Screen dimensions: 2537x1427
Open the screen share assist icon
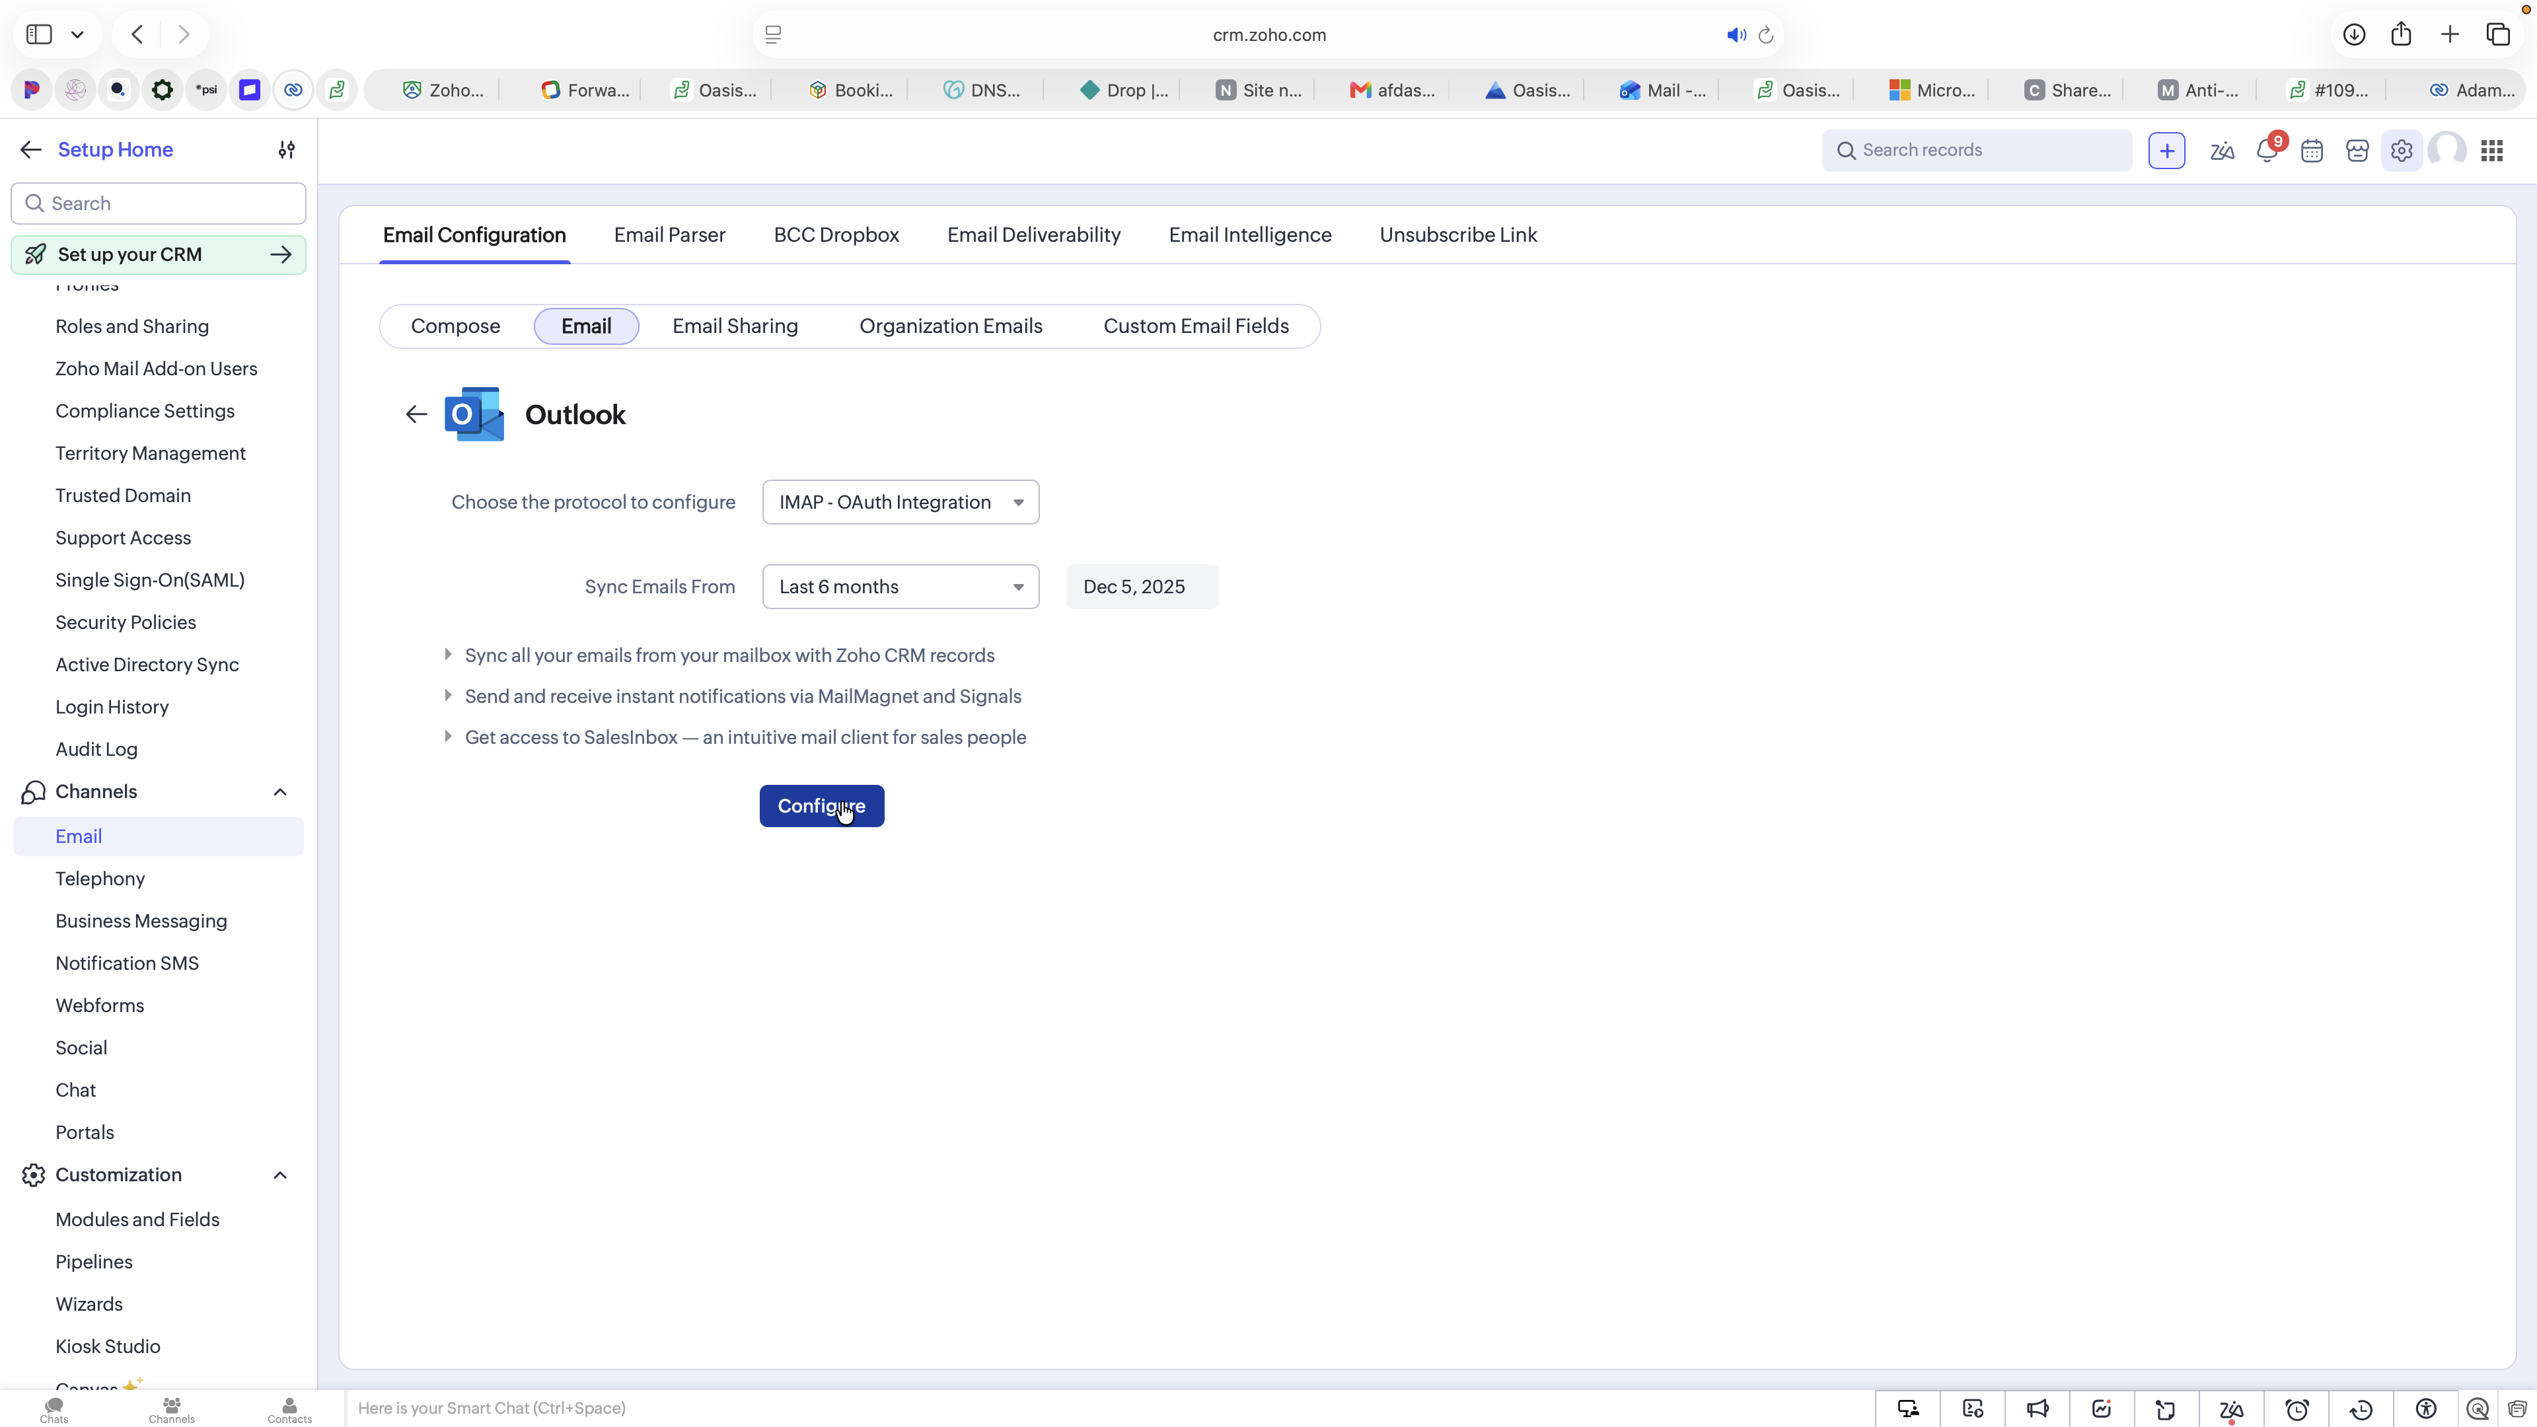coord(1909,1409)
